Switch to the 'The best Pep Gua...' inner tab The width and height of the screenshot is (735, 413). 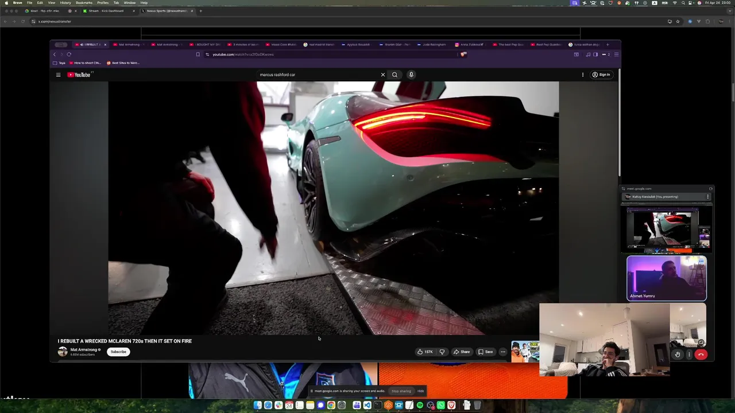(x=508, y=45)
